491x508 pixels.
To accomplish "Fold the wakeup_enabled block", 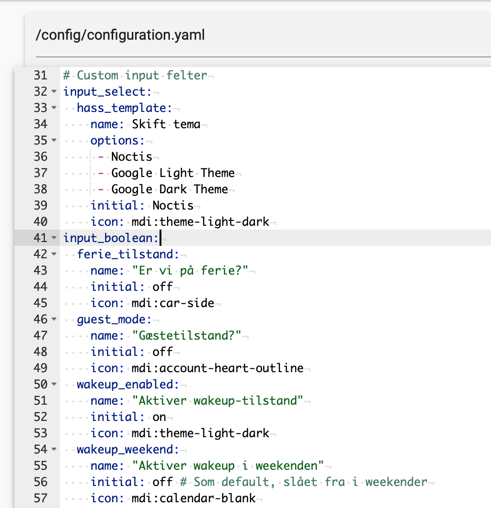I will pyautogui.click(x=54, y=384).
